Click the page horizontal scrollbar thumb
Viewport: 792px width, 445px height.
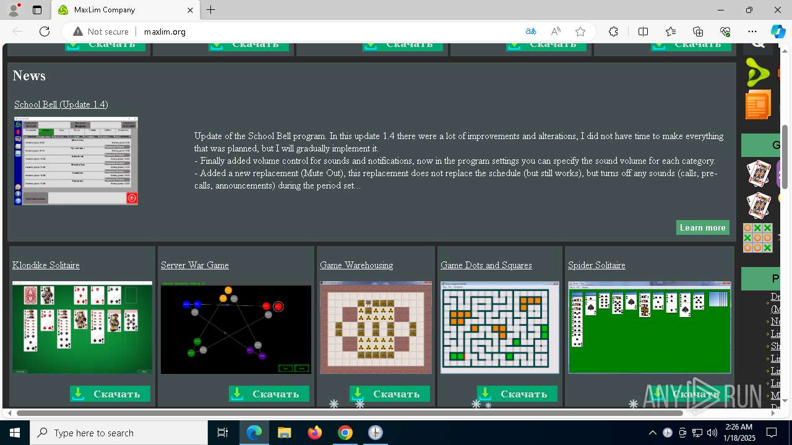[350, 413]
